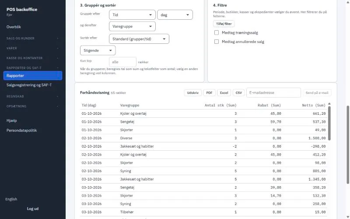Open the Stigende sort direction dropdown

point(98,50)
